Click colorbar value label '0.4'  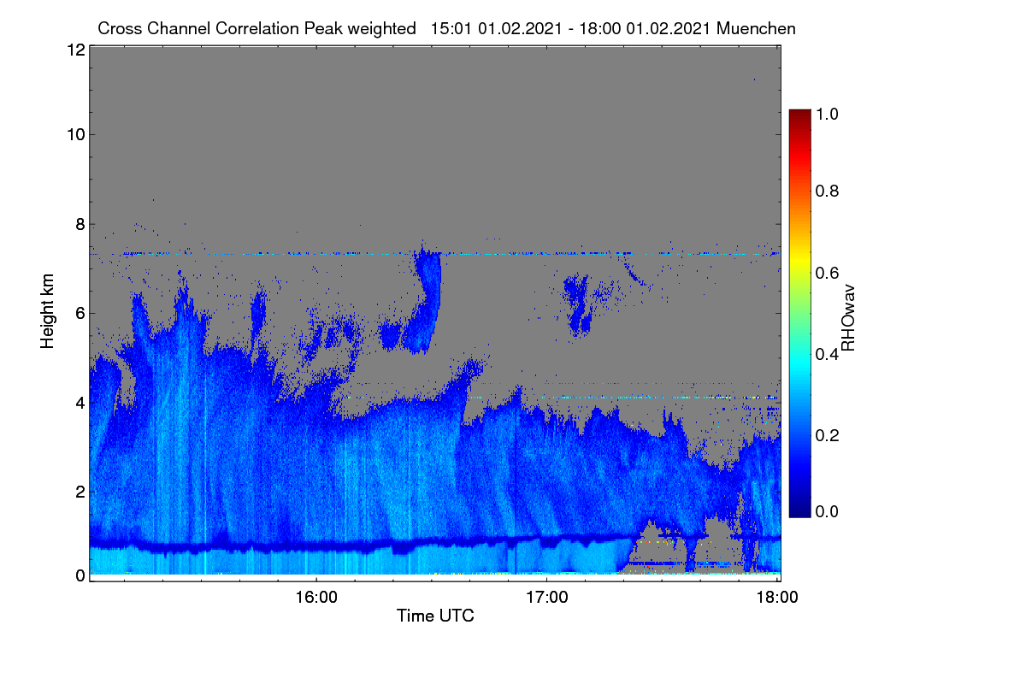pos(828,354)
